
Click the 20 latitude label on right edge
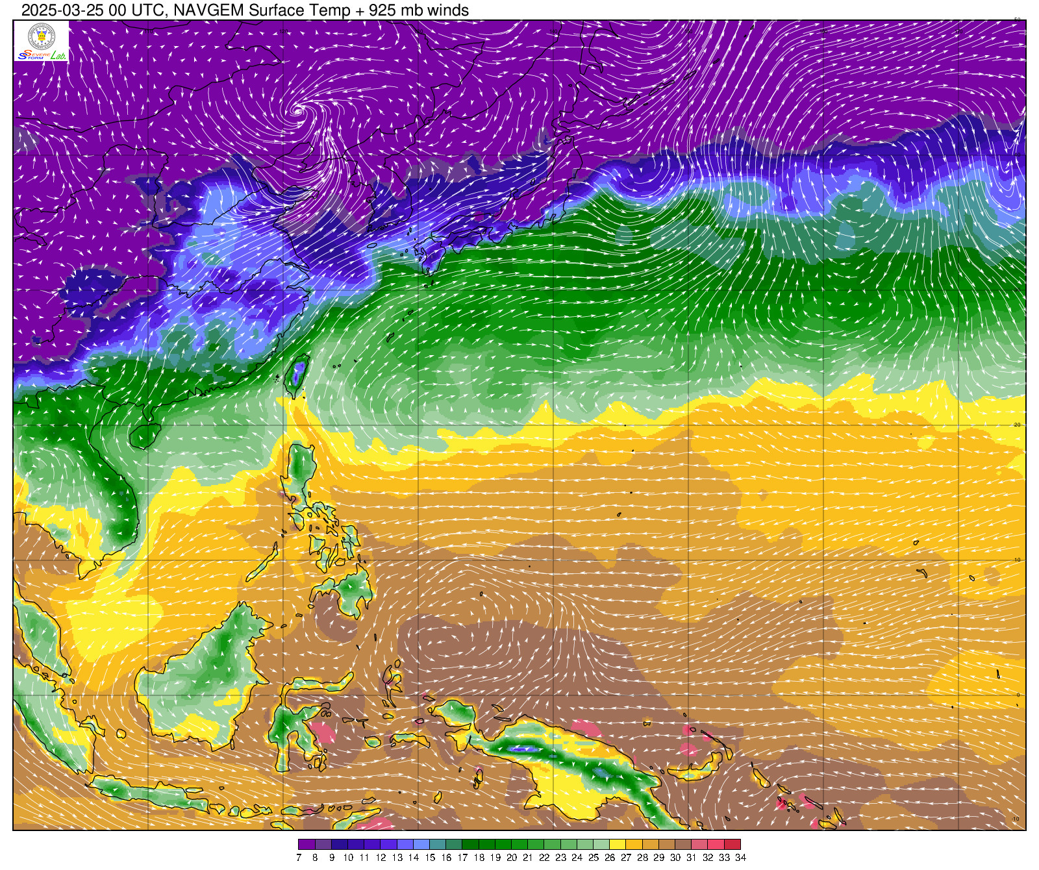[x=1018, y=425]
